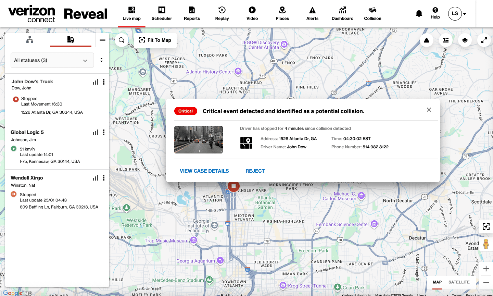Click the REJECT link

pyautogui.click(x=255, y=171)
